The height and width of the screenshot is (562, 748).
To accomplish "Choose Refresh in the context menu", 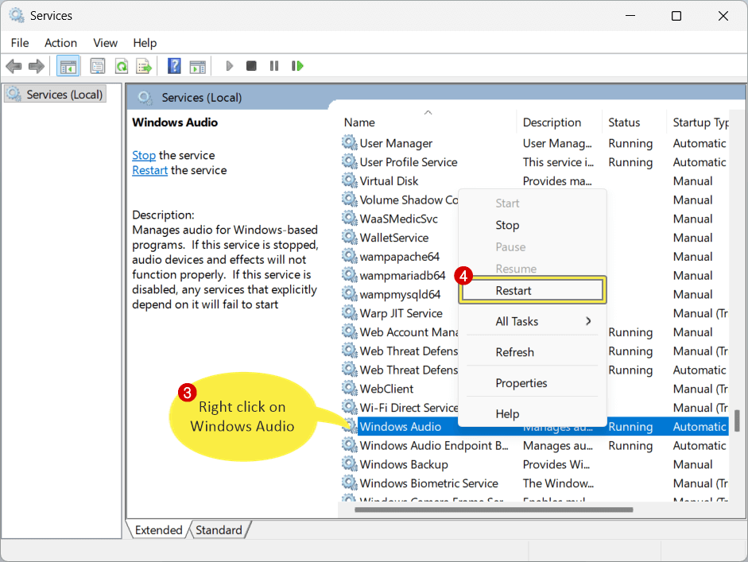I will [x=533, y=352].
